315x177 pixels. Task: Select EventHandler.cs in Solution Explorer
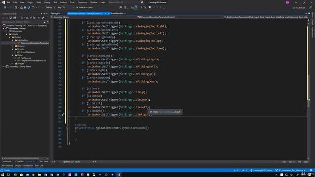[28, 52]
